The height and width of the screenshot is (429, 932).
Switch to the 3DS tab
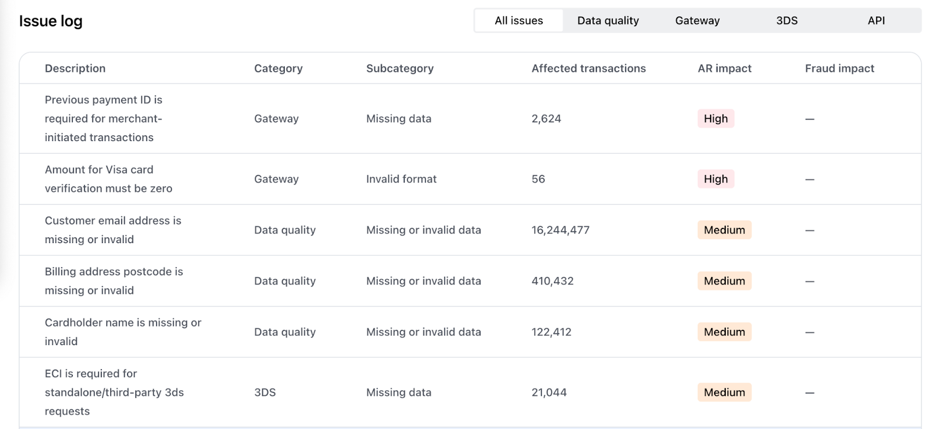coord(787,20)
